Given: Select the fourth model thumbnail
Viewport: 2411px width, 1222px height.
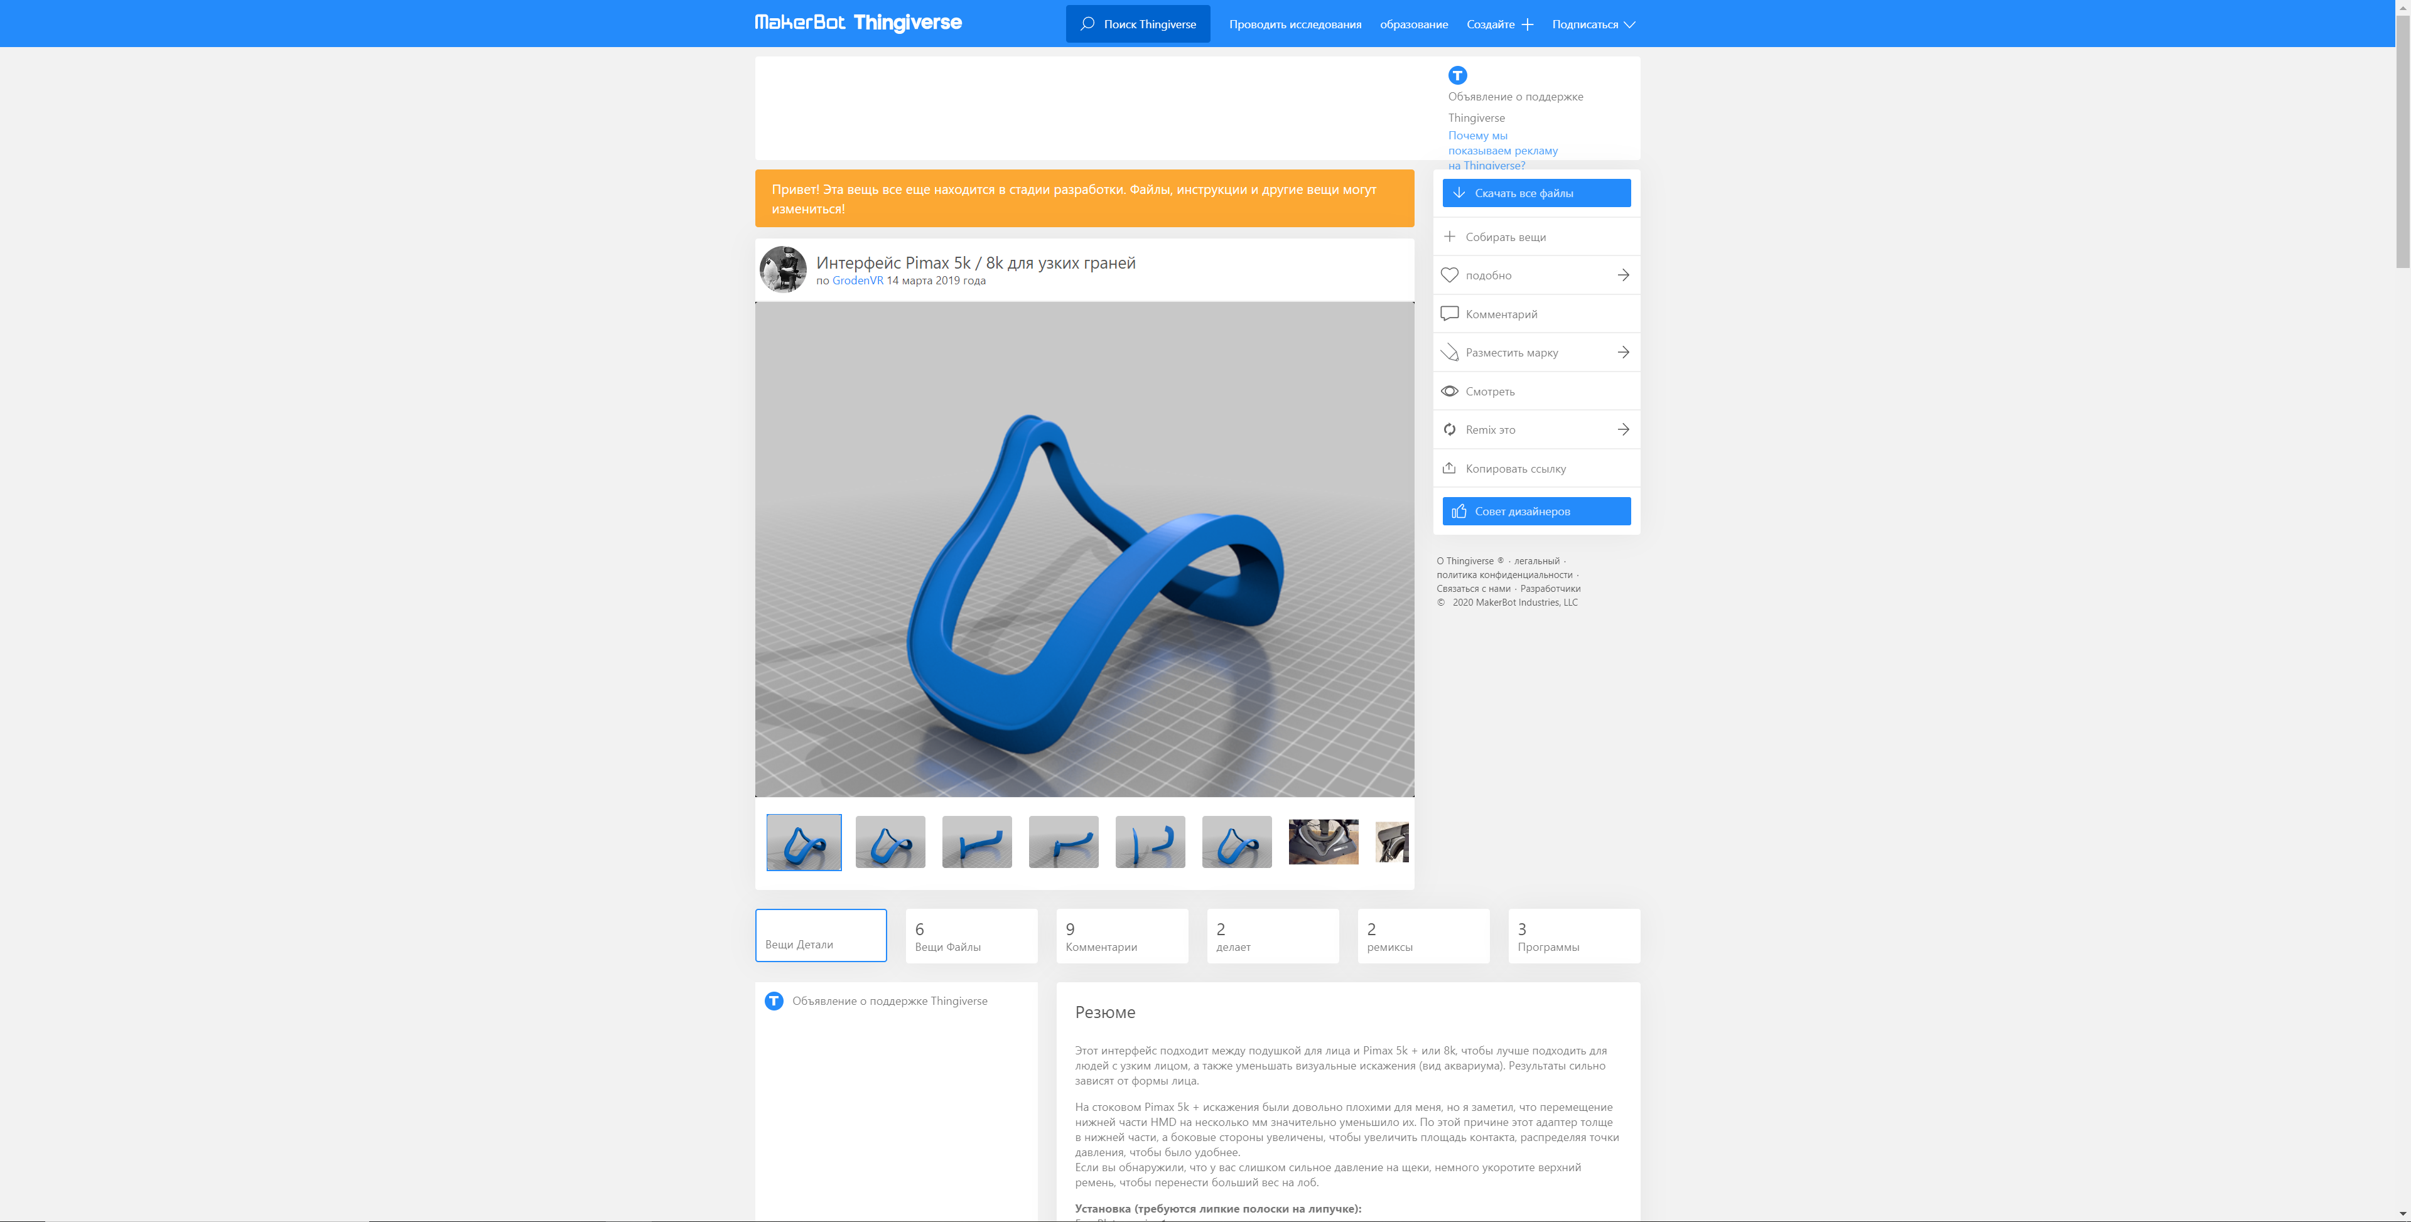Looking at the screenshot, I should pyautogui.click(x=1063, y=842).
